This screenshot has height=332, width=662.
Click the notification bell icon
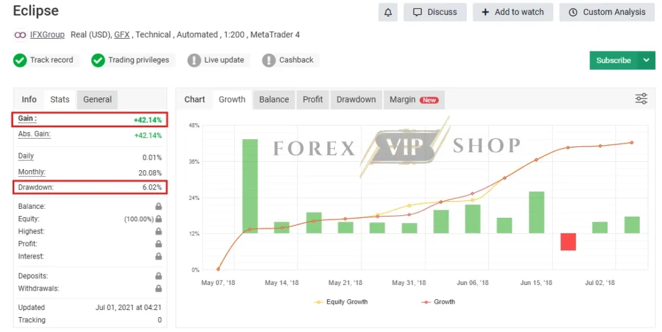(x=388, y=12)
